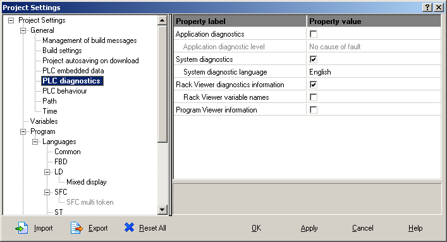Select PLC behaviour in the tree
The height and width of the screenshot is (242, 447).
tap(64, 91)
